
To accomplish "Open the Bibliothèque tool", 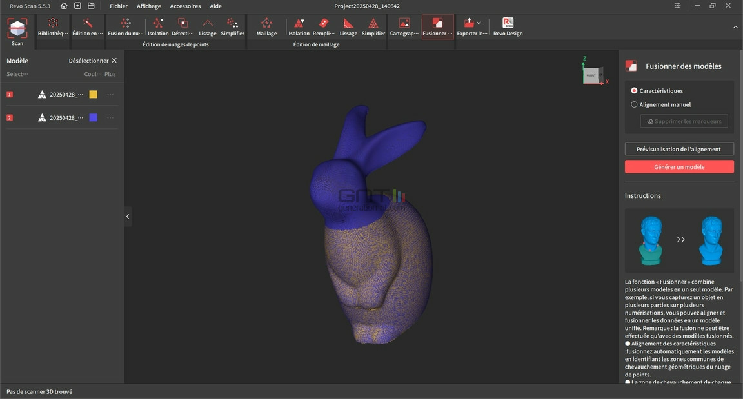I will 53,27.
